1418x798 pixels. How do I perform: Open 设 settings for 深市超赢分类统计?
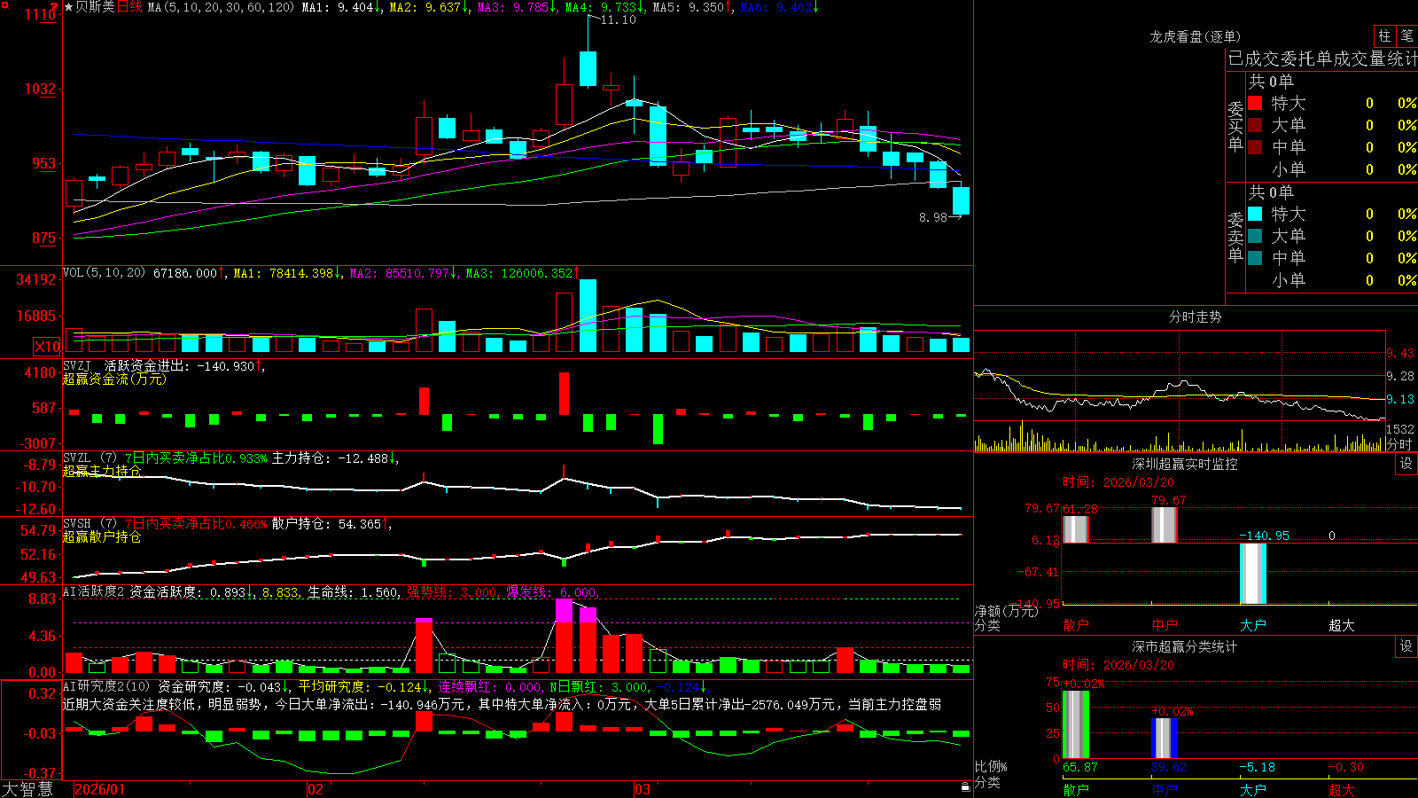pyautogui.click(x=1406, y=646)
